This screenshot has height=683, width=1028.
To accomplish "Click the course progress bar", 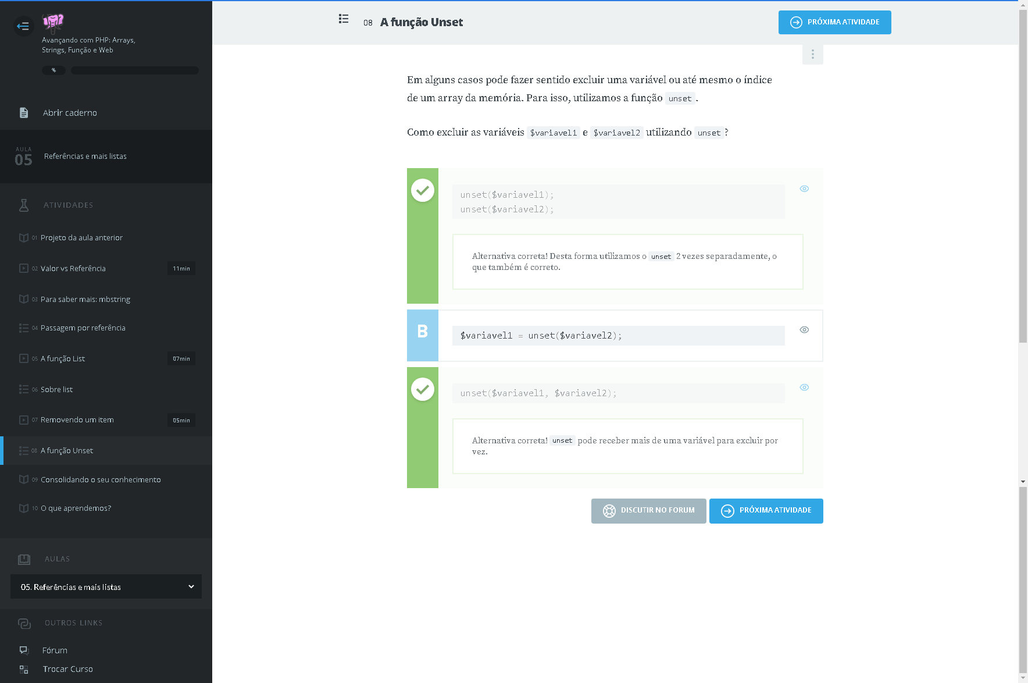I will coord(134,70).
